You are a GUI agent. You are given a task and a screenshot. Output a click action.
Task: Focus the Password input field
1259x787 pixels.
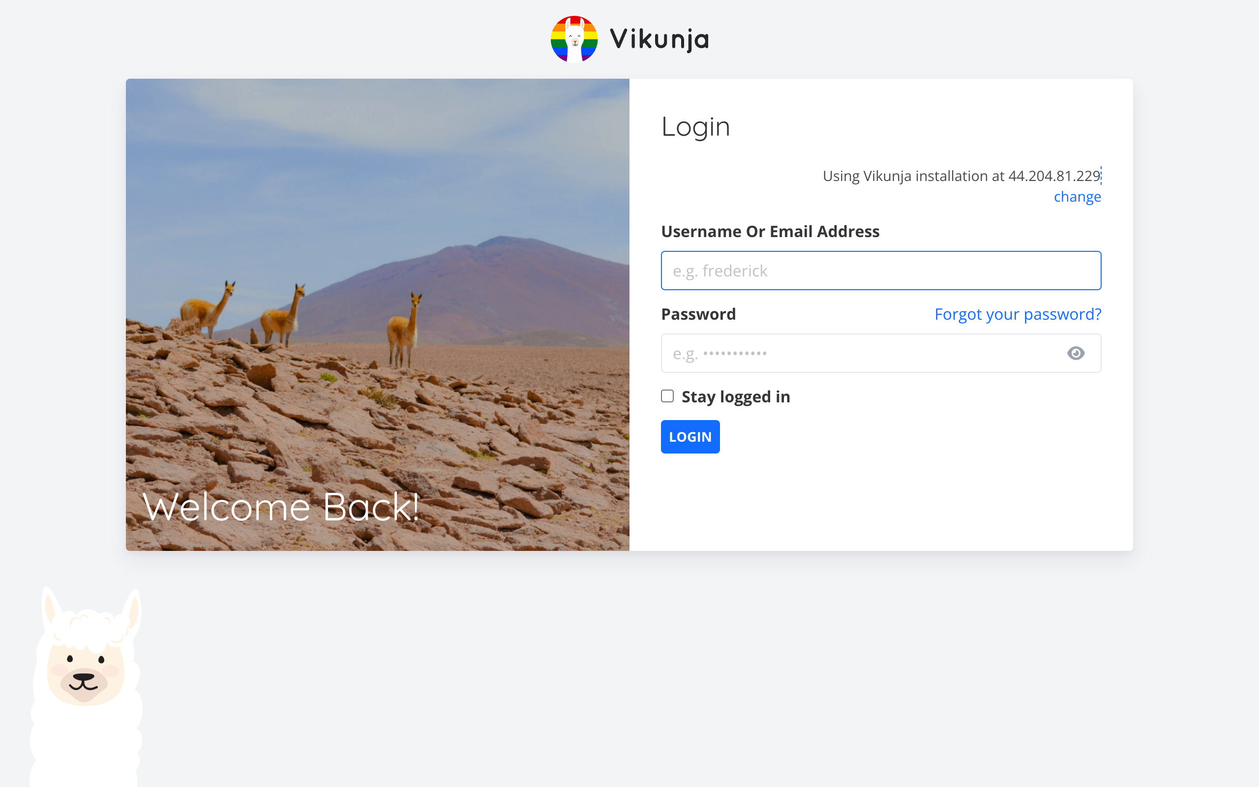tap(881, 354)
